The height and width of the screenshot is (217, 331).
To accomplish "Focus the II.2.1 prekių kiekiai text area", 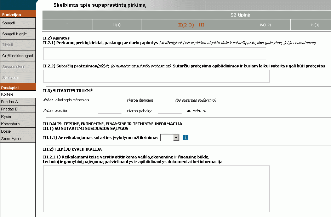I will coord(154,54).
